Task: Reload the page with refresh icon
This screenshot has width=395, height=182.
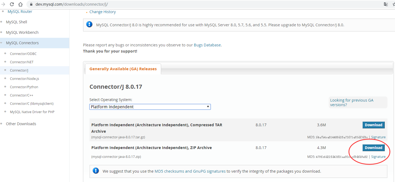Action: [12, 4]
